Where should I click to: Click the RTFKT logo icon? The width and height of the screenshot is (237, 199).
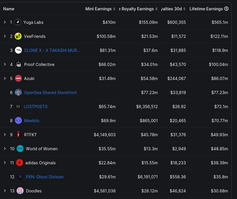[x=18, y=134]
